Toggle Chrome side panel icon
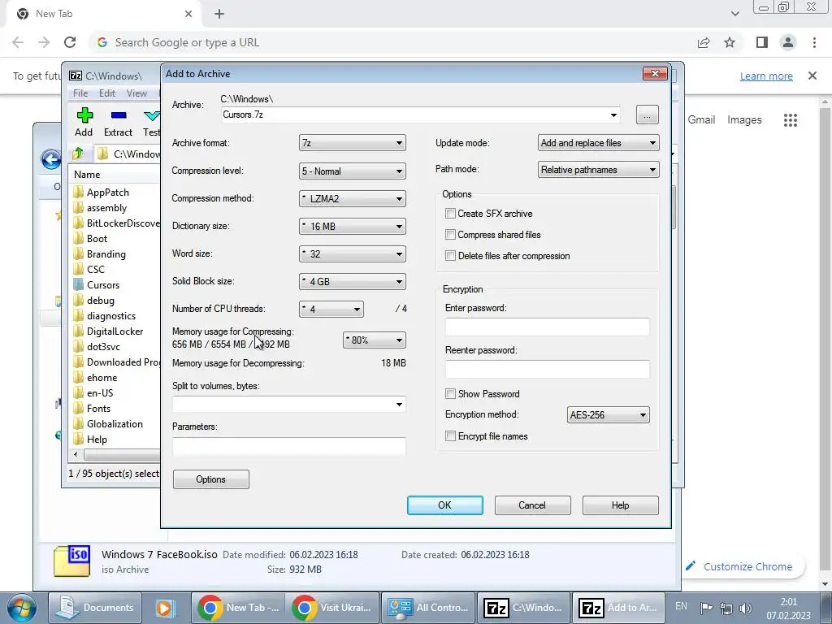Image resolution: width=832 pixels, height=624 pixels. (x=762, y=42)
